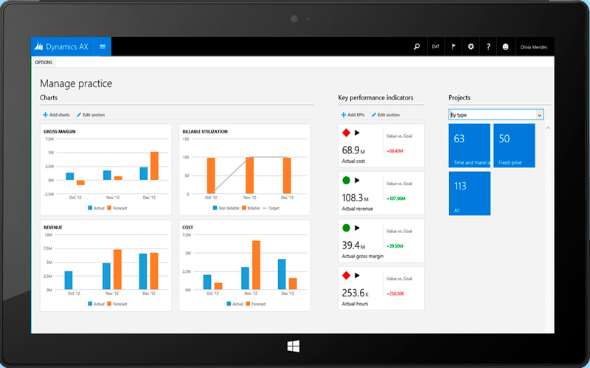
Task: Open the hamburger navigation menu
Action: tap(103, 46)
